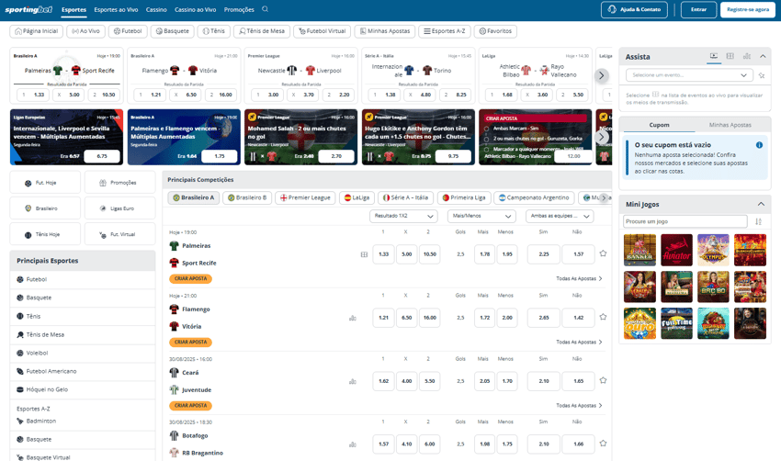
Task: Open Voleibol in Principais Esportes list
Action: tap(83, 353)
